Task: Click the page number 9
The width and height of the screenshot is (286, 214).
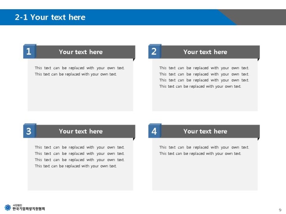Action: click(x=280, y=210)
